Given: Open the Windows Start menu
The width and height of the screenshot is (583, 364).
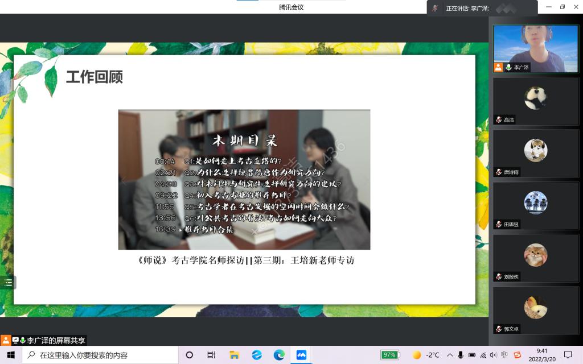Looking at the screenshot, I should pos(10,355).
